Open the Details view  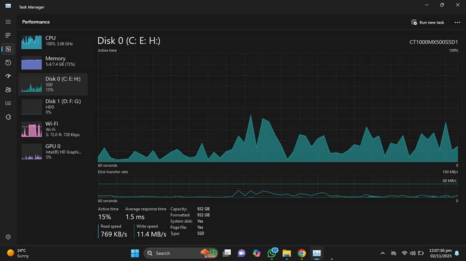tap(8, 103)
